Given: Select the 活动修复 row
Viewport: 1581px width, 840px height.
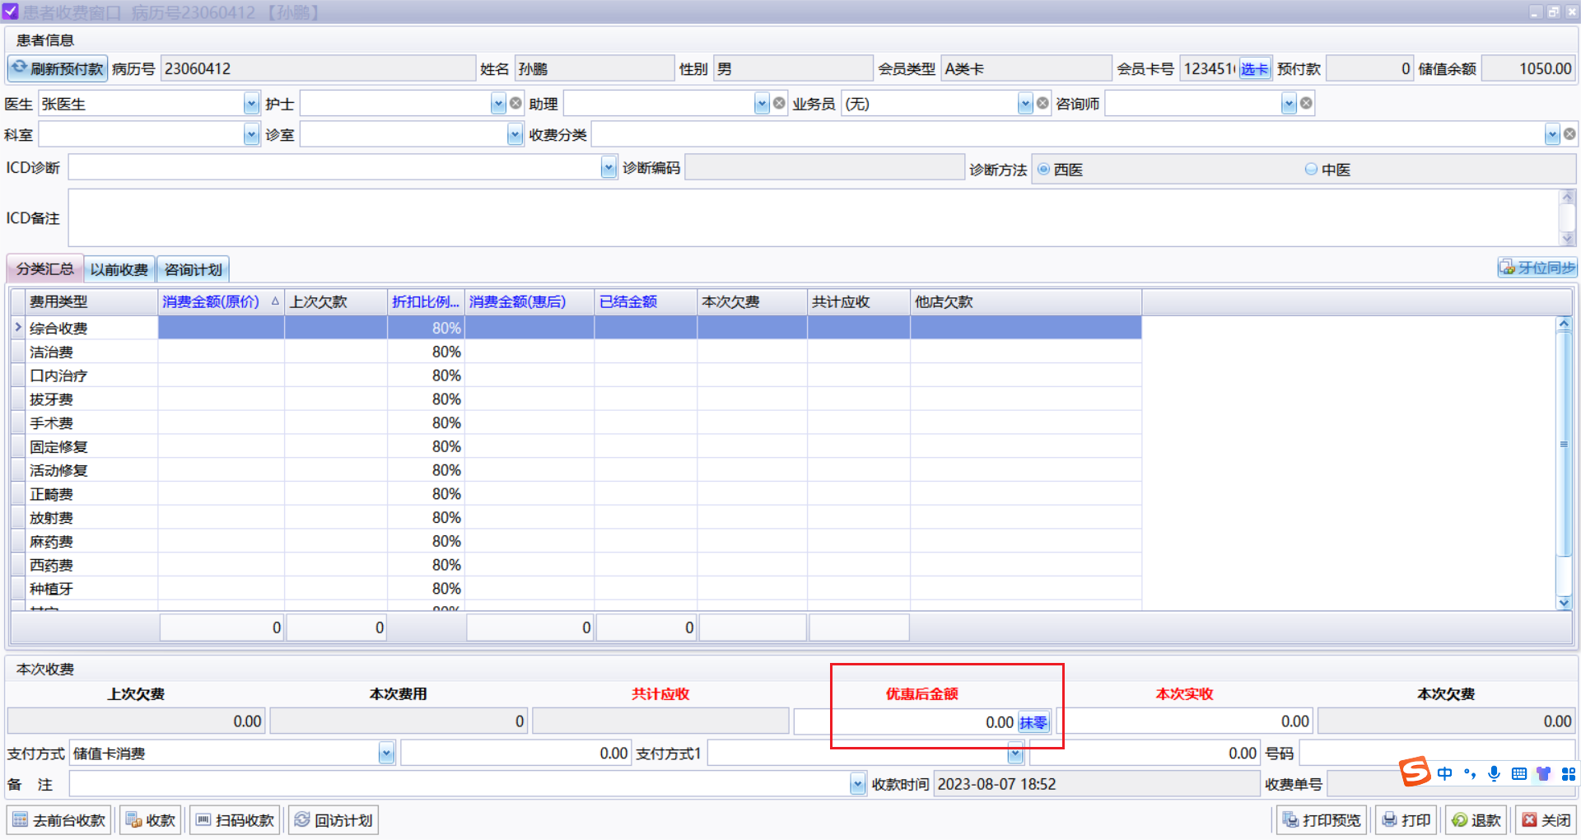Looking at the screenshot, I should (576, 470).
